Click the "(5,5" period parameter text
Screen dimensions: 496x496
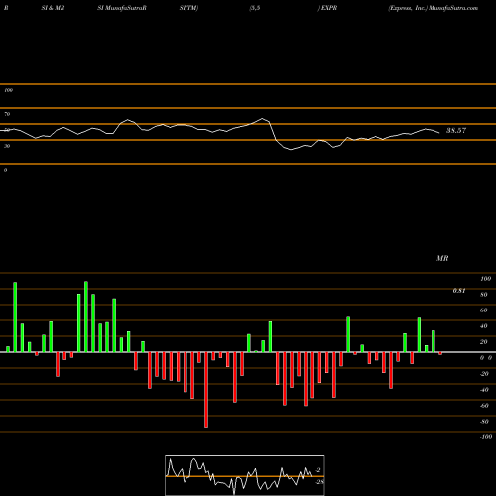click(255, 8)
